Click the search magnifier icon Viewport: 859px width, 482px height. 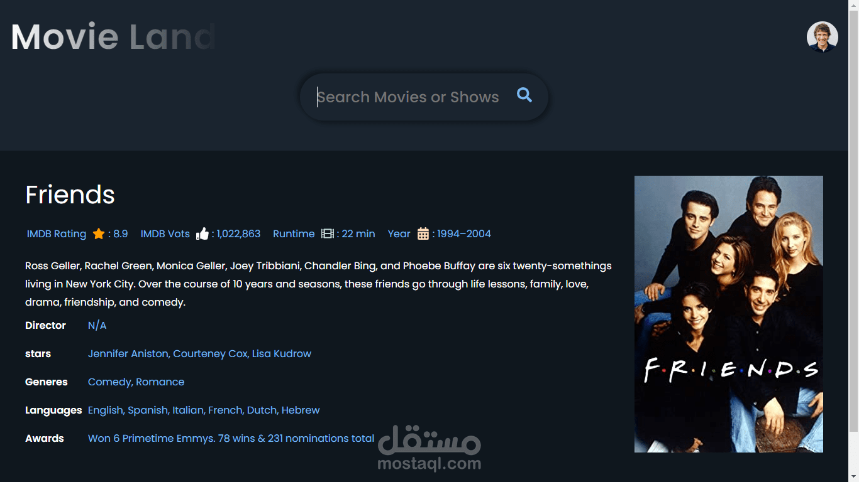point(524,95)
